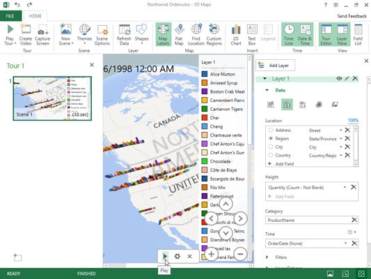This screenshot has width=371, height=279.
Task: Switch to the HOME ribbon tab
Action: (x=35, y=16)
